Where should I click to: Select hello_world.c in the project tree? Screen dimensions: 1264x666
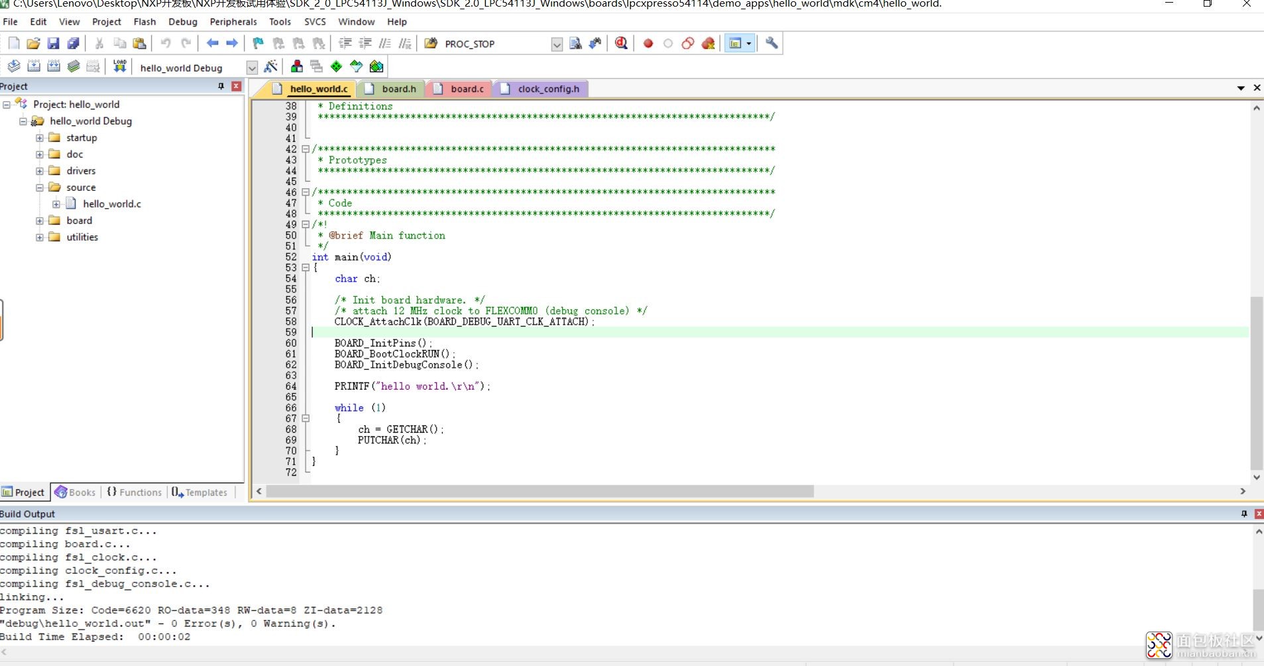coord(111,204)
